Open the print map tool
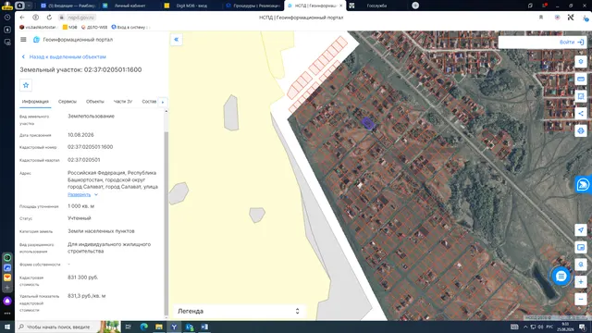 click(581, 131)
